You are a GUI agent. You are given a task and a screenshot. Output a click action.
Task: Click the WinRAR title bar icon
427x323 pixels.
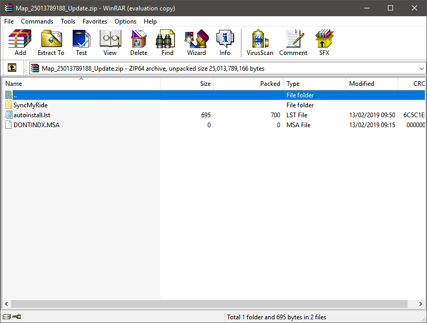click(x=8, y=8)
